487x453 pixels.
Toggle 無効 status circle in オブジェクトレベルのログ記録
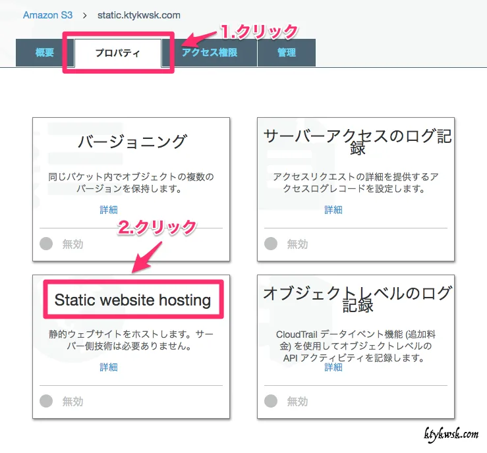pos(271,401)
